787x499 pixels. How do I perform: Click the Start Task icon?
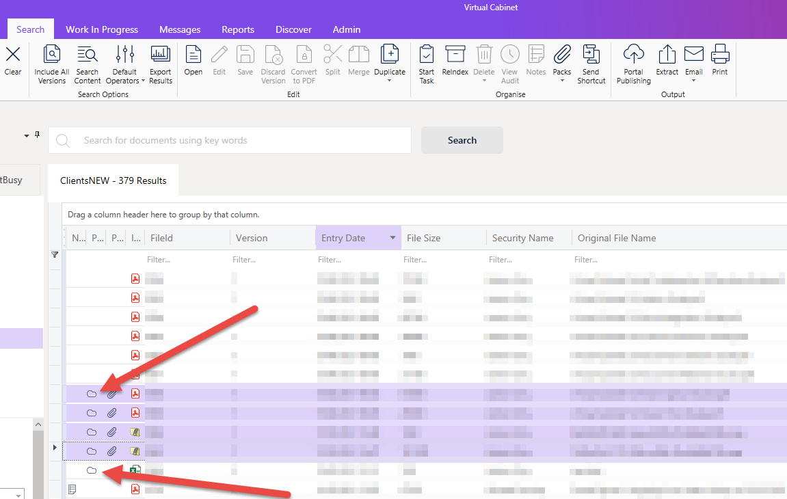[427, 54]
